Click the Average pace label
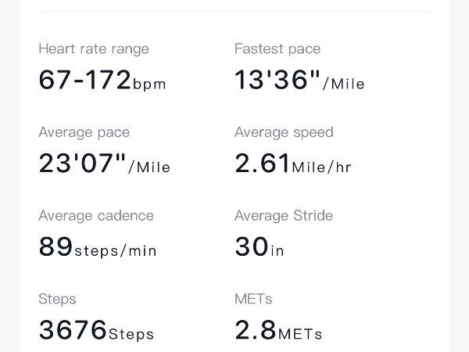 click(84, 132)
